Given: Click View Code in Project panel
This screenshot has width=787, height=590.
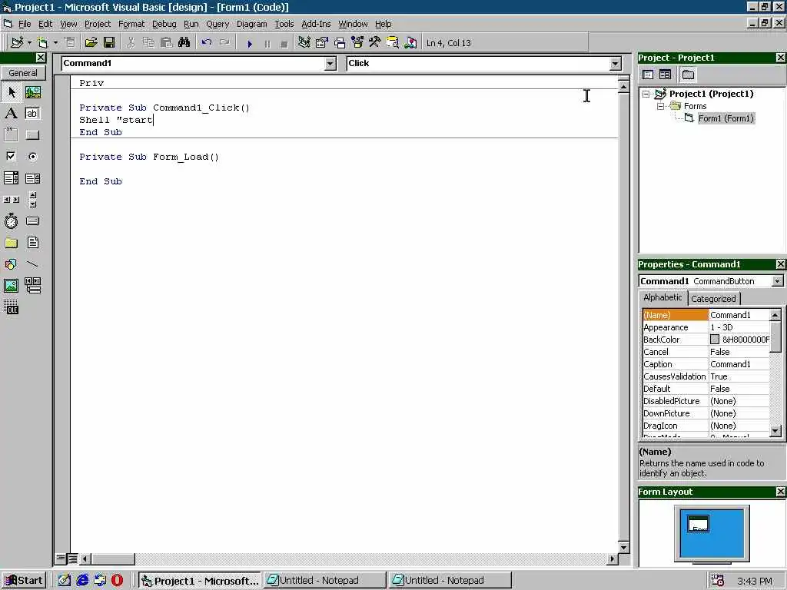Looking at the screenshot, I should [648, 75].
